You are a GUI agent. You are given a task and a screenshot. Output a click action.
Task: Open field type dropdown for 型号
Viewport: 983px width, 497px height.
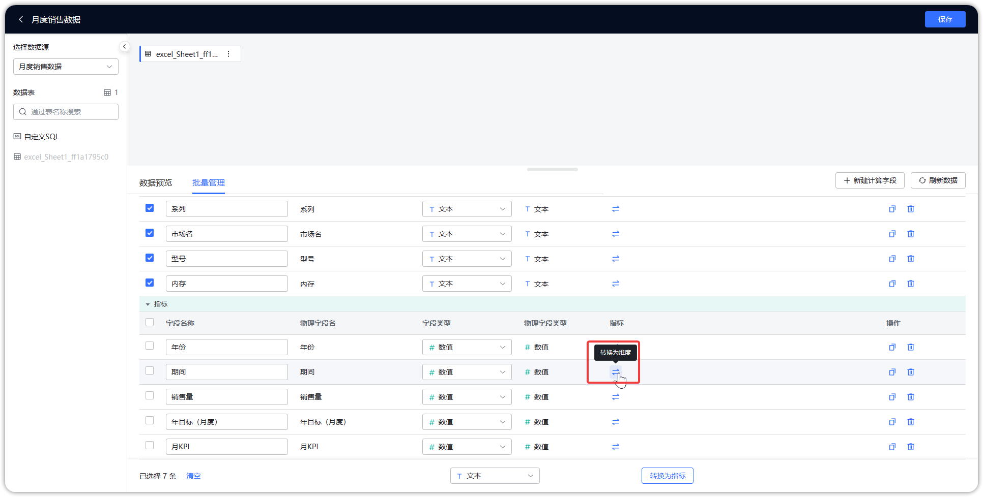[467, 259]
